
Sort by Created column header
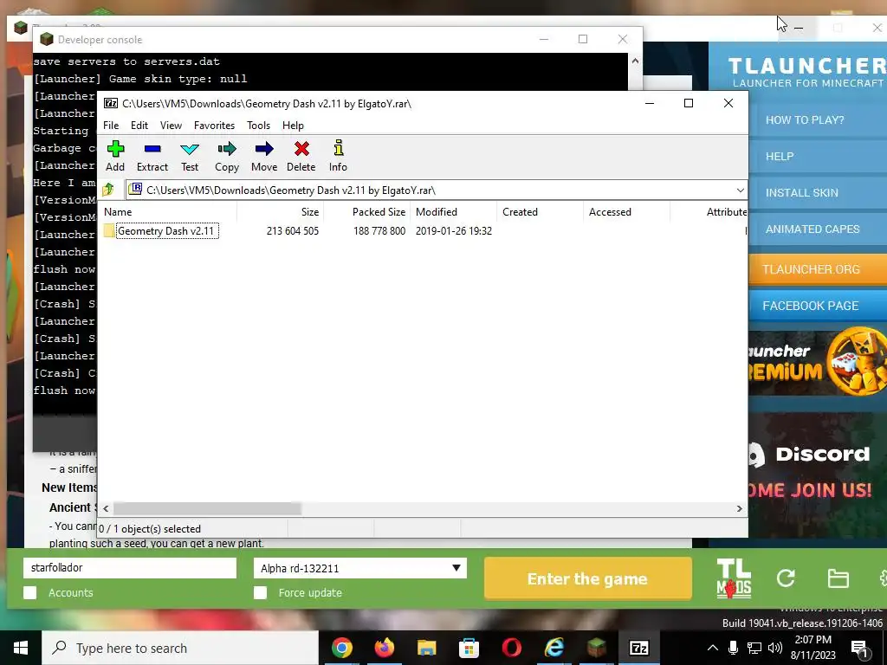pos(541,212)
